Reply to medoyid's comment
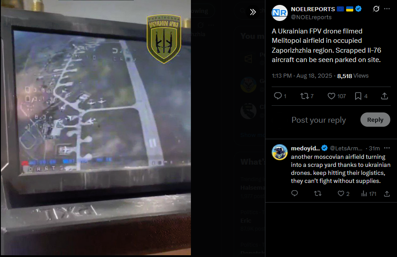This screenshot has height=257, width=397. [294, 194]
